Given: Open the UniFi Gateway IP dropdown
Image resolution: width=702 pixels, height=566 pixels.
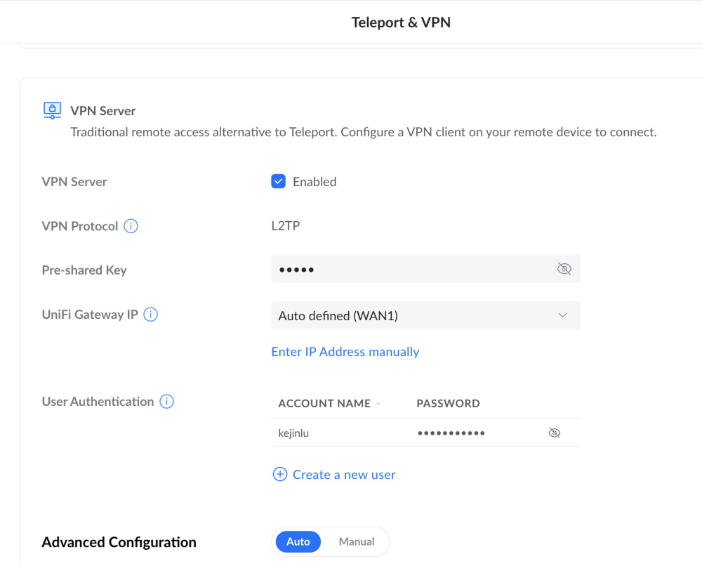Looking at the screenshot, I should click(425, 316).
